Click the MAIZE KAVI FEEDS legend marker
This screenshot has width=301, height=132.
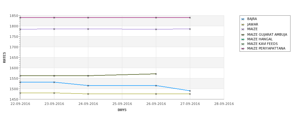[243, 44]
